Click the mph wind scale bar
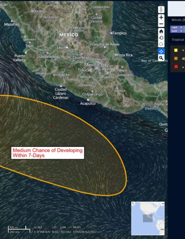185x239 pixels. (178, 27)
